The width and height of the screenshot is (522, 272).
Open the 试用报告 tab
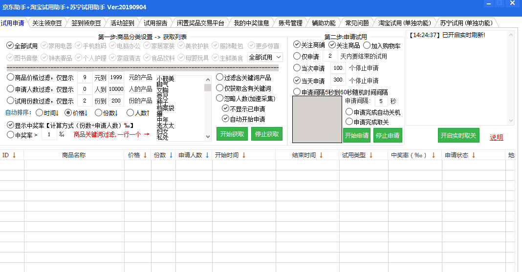pyautogui.click(x=155, y=23)
